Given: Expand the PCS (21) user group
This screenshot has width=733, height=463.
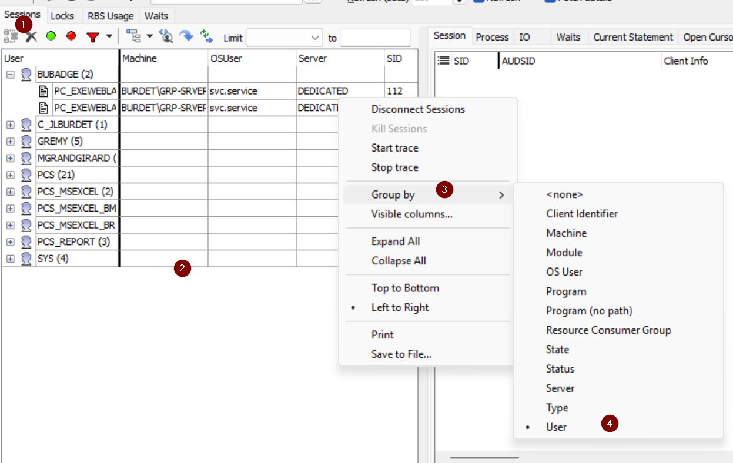Looking at the screenshot, I should click(x=10, y=175).
